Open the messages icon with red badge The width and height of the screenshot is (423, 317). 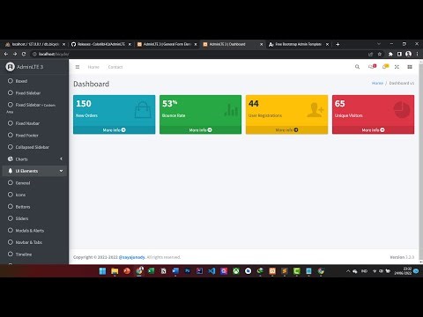pyautogui.click(x=372, y=67)
